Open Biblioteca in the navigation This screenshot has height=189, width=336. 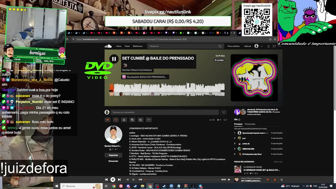click(x=138, y=46)
